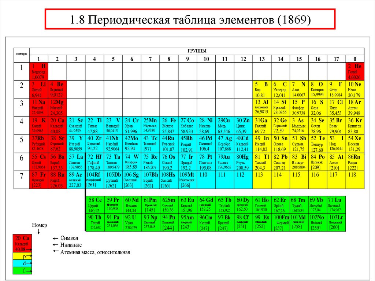Viewport: 375px width, 281px height.
Task: Click the xenon cell 'Xe Ксенон'
Action: point(355,144)
